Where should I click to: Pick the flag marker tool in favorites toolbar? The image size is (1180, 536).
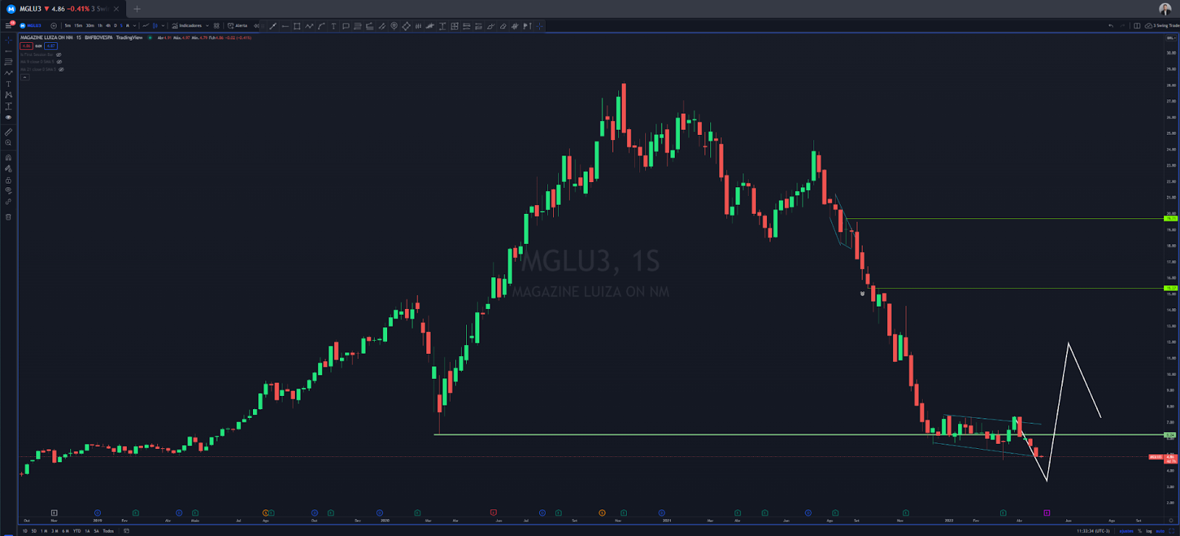527,26
